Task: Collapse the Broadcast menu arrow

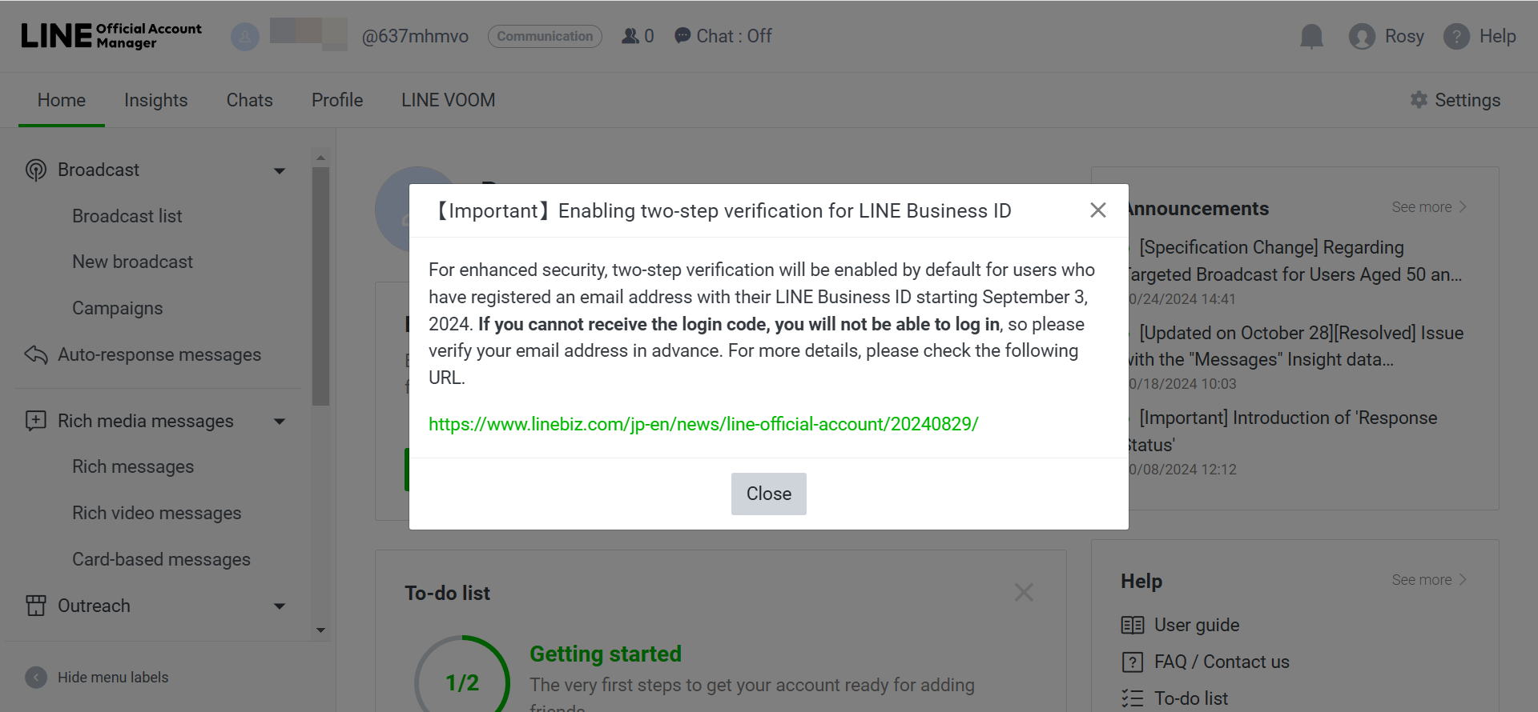Action: (x=280, y=170)
